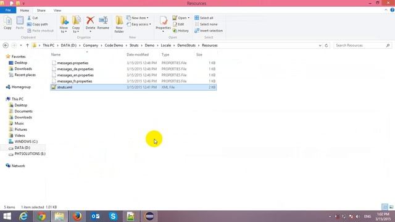Select the Cut command
Image resolution: width=395 pixels, height=222 pixels.
point(33,18)
